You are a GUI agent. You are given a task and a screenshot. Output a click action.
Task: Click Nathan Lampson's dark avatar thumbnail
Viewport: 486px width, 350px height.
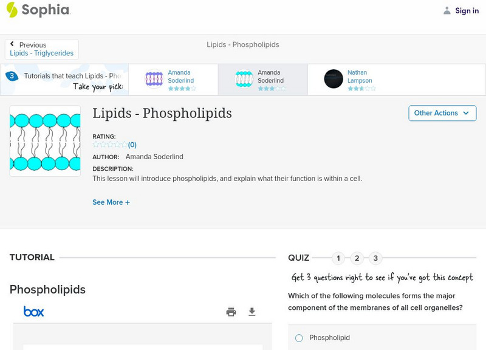[x=334, y=79]
